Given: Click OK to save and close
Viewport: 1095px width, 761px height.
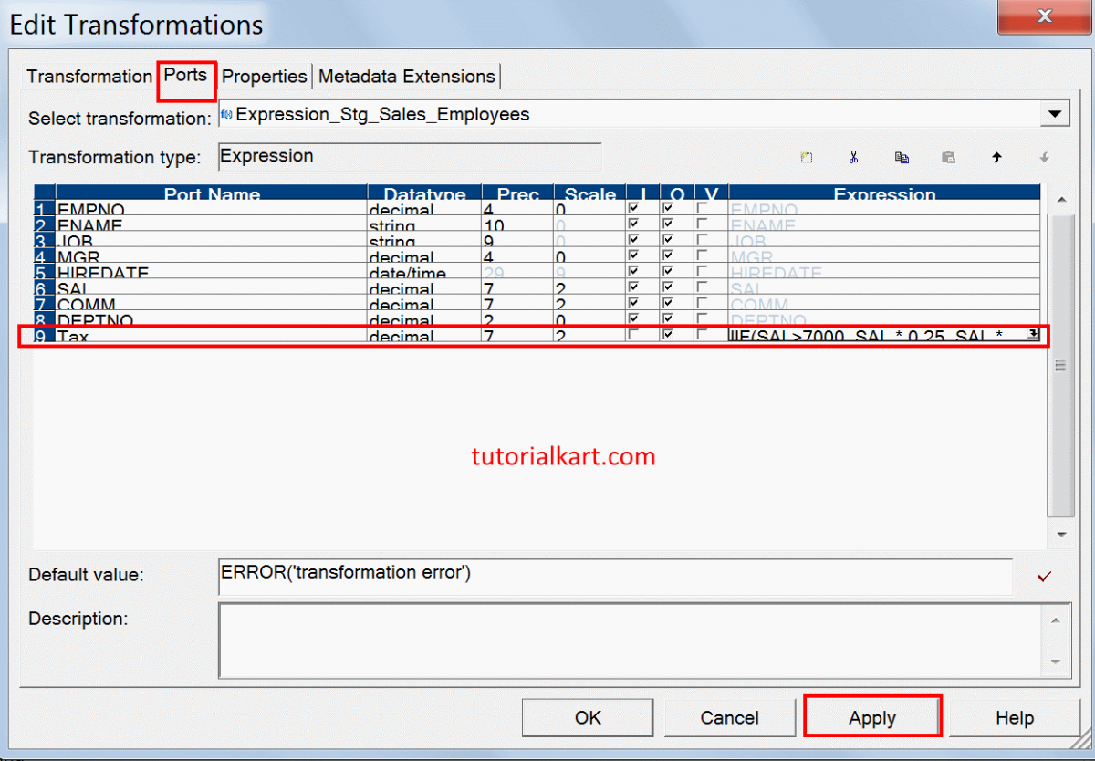Looking at the screenshot, I should pyautogui.click(x=587, y=717).
